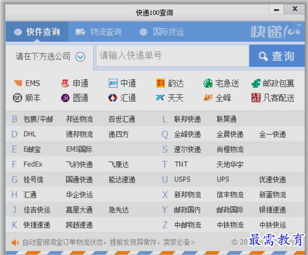Focus the 请输入快递单号 input field
308x255 pixels.
click(x=173, y=56)
